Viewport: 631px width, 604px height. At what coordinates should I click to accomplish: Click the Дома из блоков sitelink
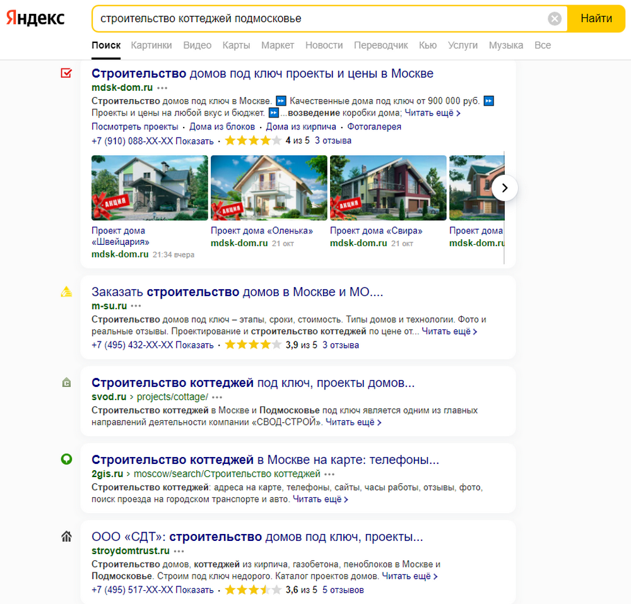[222, 127]
